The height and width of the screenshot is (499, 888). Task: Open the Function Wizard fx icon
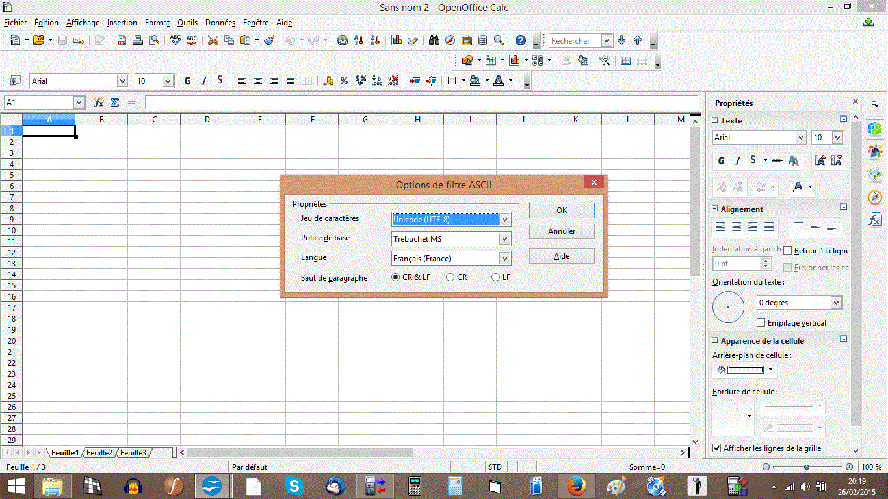pyautogui.click(x=99, y=102)
